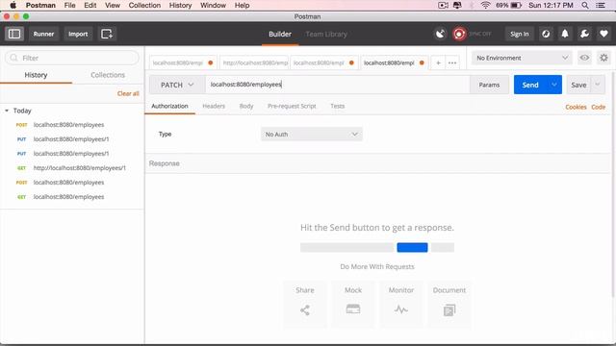Click the satellite interceptor icon

[440, 34]
